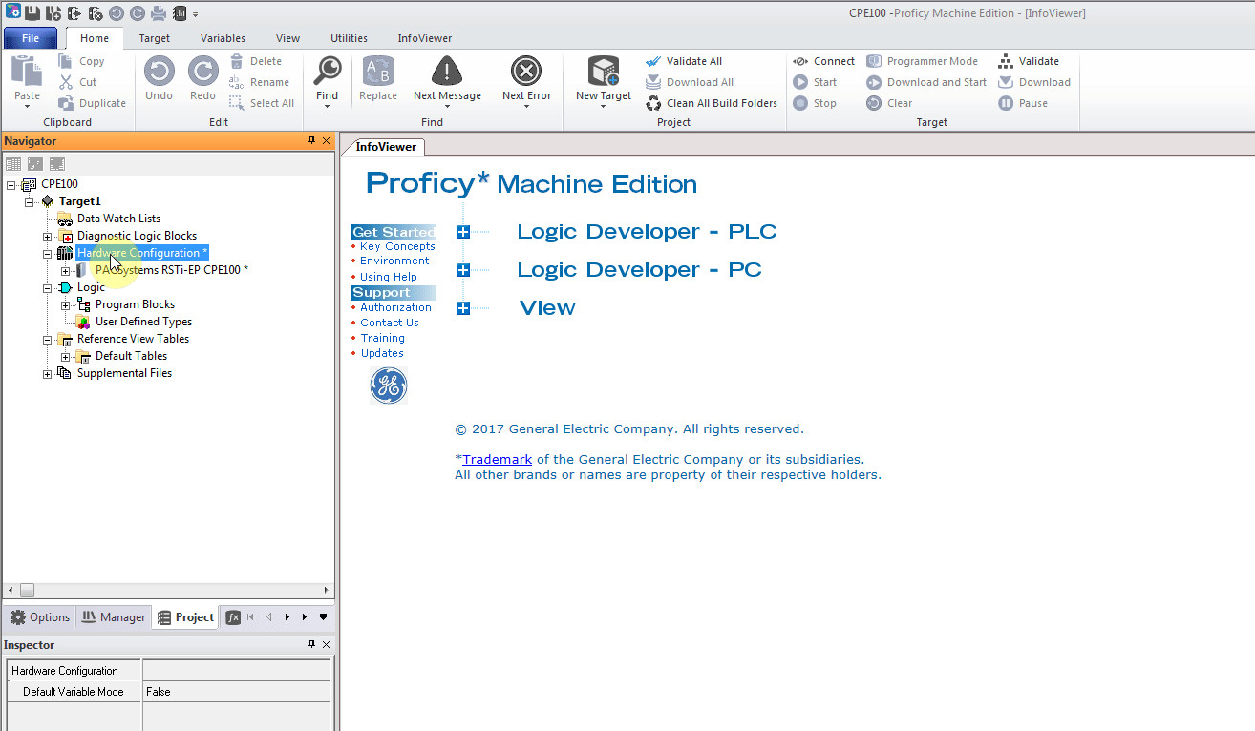Select Data Watch Lists in the tree
Image resolution: width=1255 pixels, height=731 pixels.
click(x=118, y=219)
